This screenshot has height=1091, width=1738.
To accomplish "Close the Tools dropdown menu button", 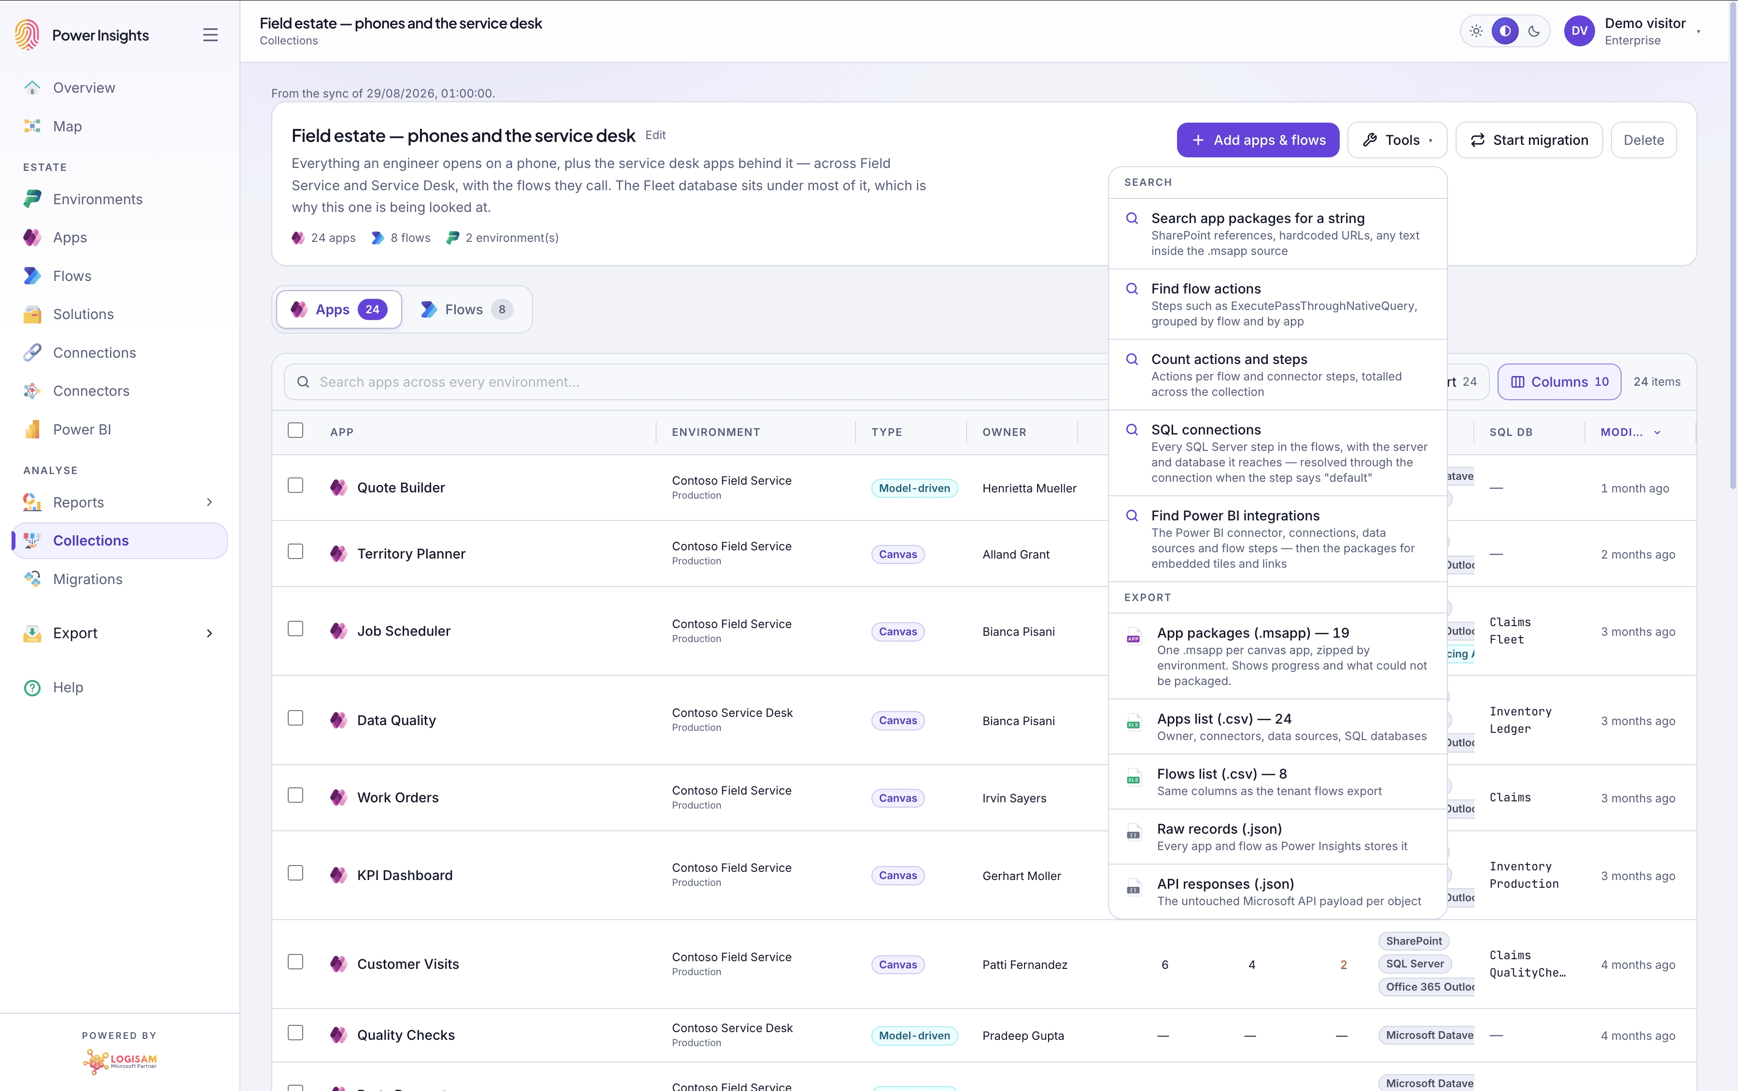I will (x=1398, y=140).
